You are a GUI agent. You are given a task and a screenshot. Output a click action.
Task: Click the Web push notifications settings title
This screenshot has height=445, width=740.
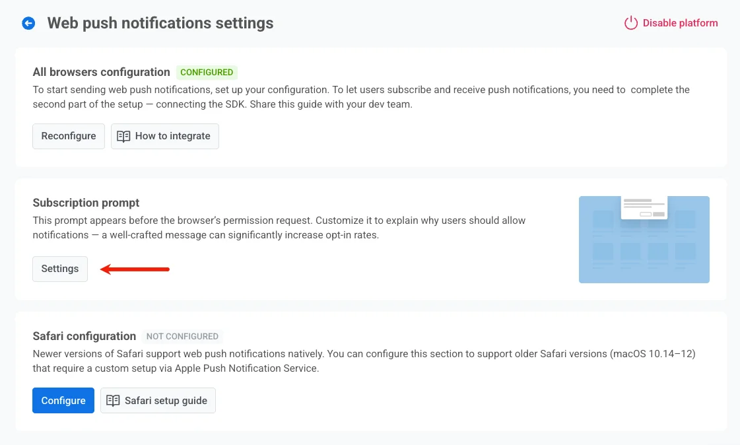pyautogui.click(x=160, y=23)
